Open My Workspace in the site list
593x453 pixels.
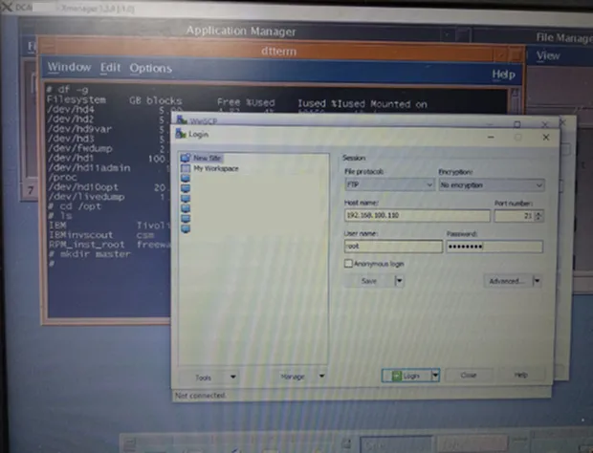216,168
